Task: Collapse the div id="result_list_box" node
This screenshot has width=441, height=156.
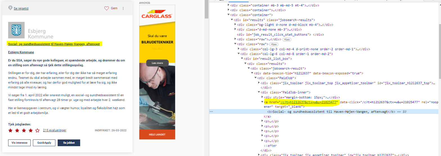Action: [242, 59]
